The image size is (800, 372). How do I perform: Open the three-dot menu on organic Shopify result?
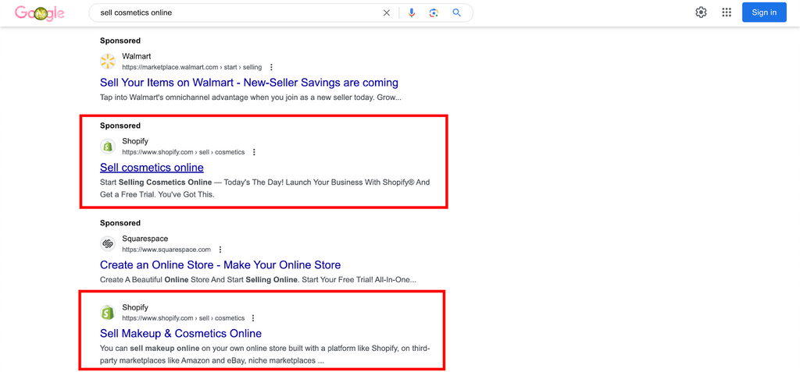point(253,318)
